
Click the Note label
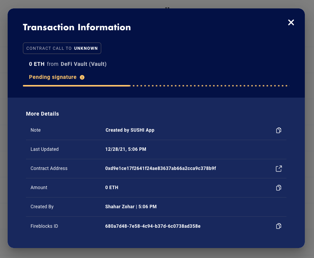36,130
